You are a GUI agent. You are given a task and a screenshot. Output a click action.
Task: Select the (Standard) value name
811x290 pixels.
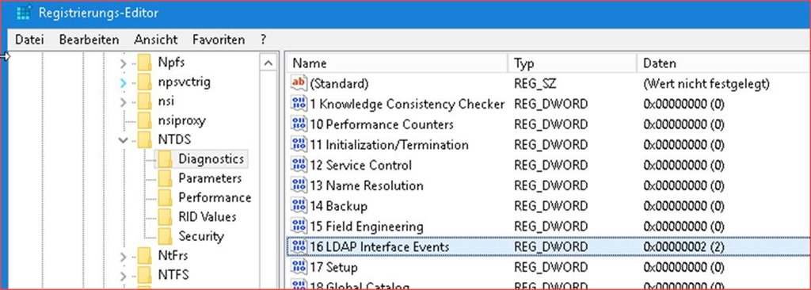339,83
